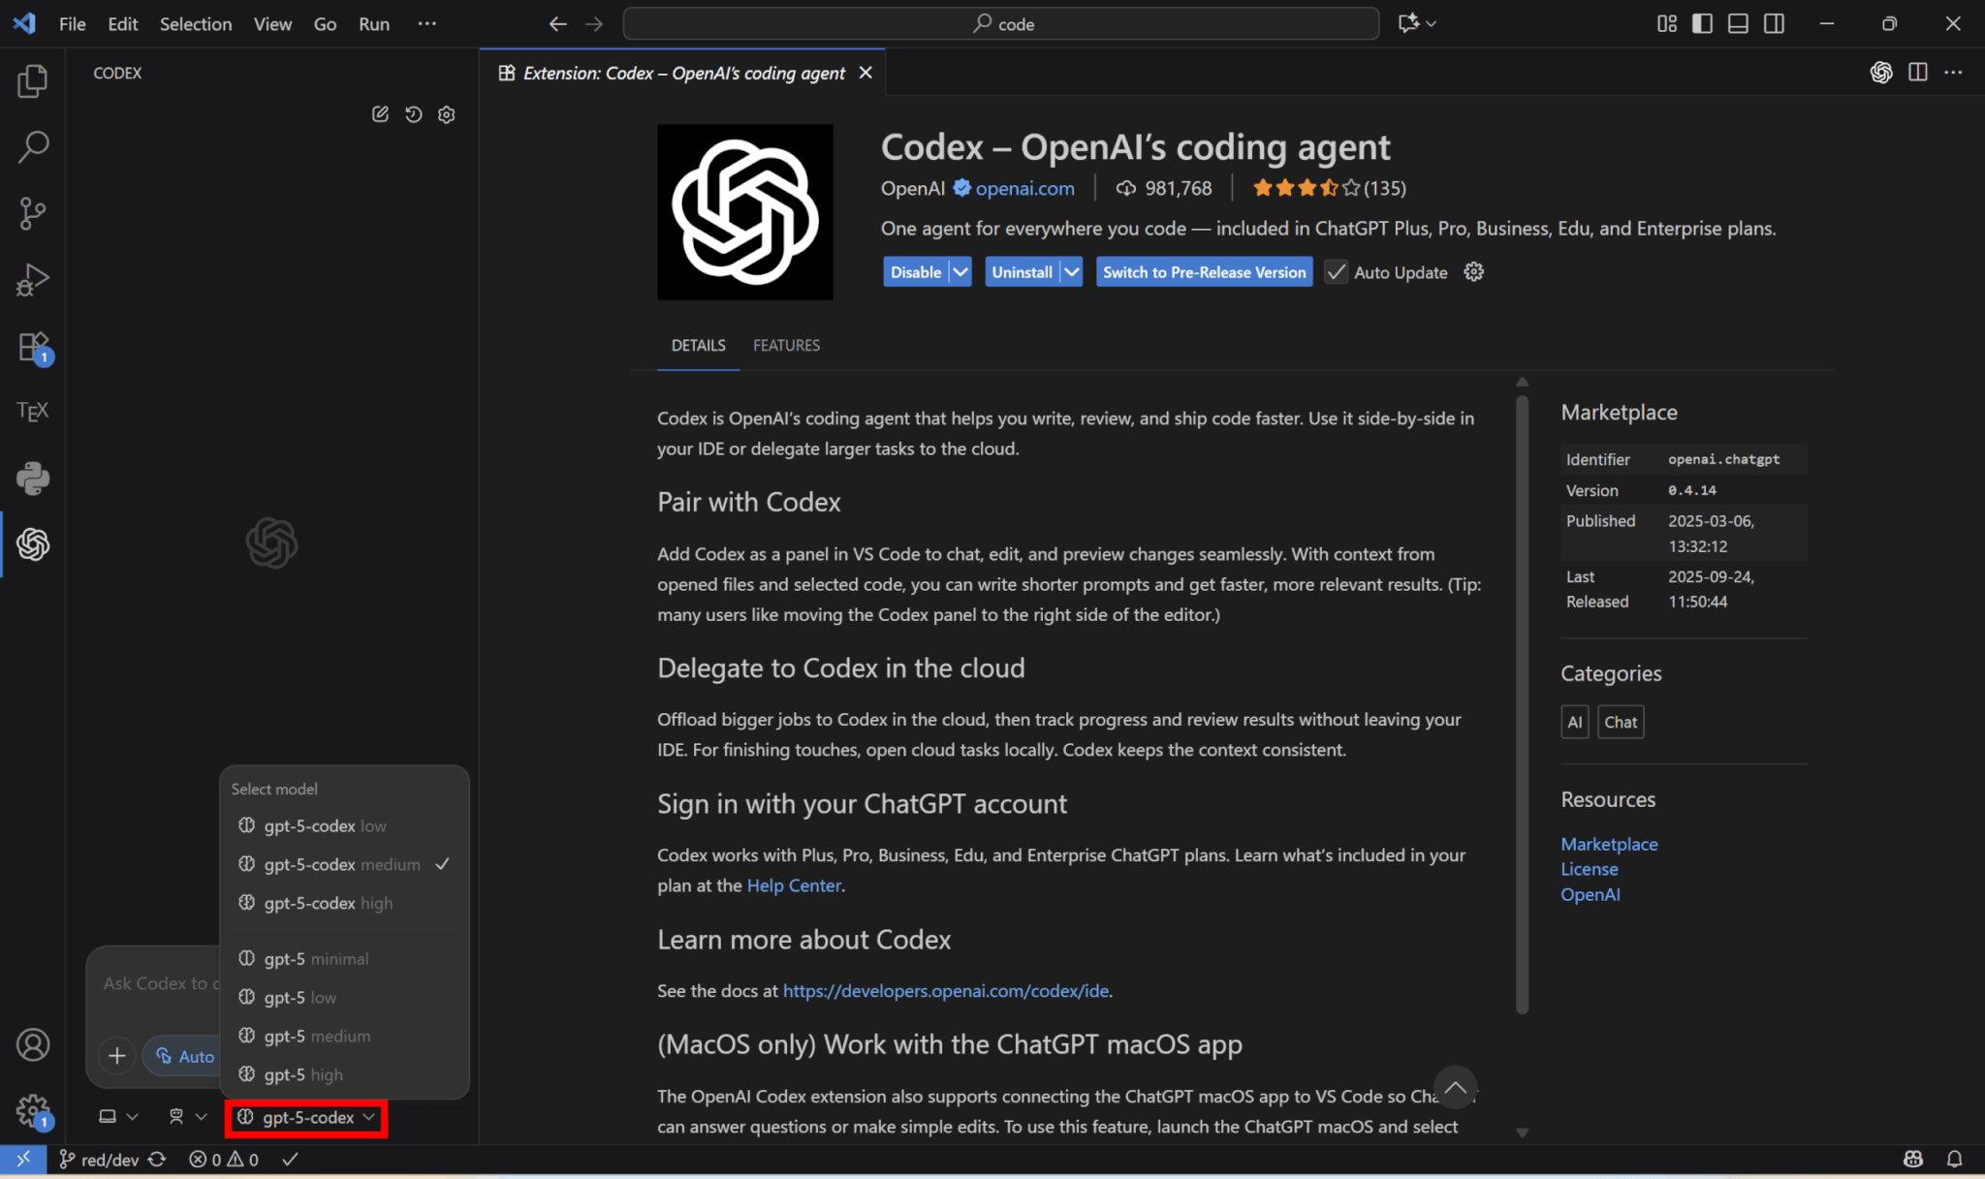Open the Extensions view icon
Screen dimensions: 1985x1179
32,347
